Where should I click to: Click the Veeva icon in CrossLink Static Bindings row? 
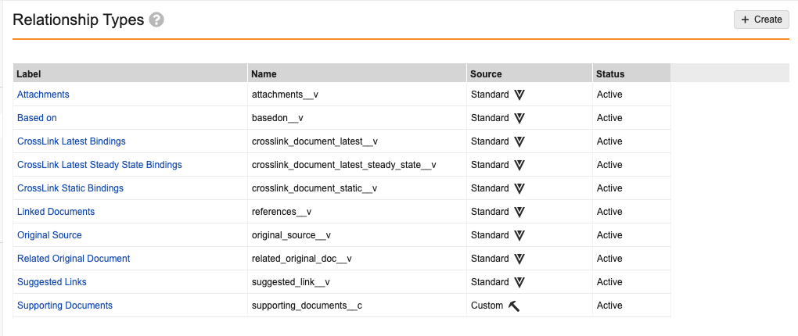[x=519, y=188]
